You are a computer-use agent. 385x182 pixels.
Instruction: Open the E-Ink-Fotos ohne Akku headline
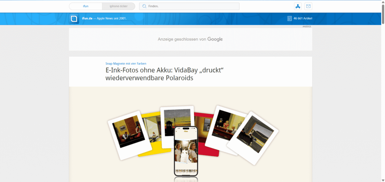tap(164, 74)
